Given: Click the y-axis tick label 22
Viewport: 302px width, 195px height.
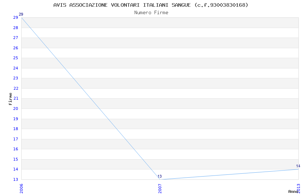Looking at the screenshot, I should tap(16, 88).
